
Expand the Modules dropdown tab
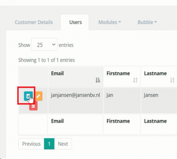coord(110,22)
